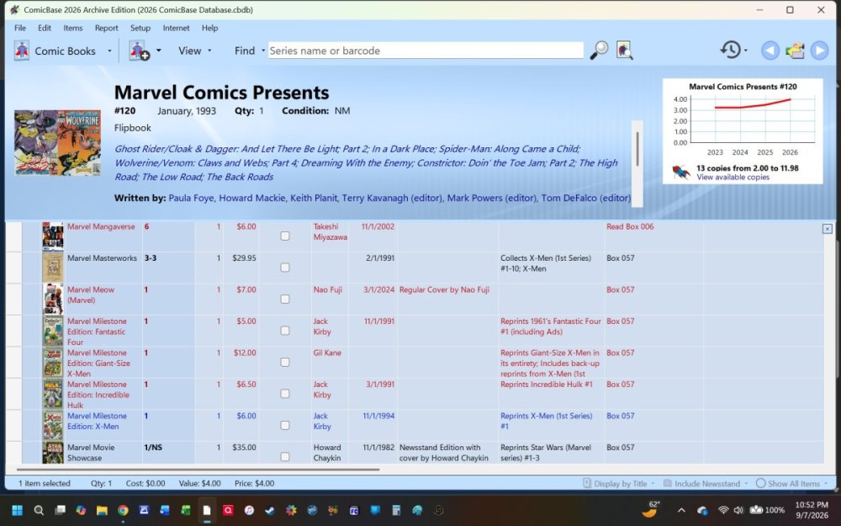Click the View available copies link

(733, 177)
